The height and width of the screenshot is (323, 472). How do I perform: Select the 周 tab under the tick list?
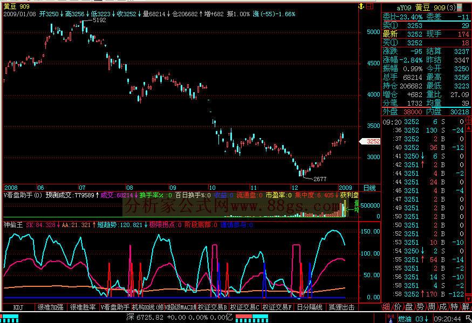click(x=432, y=307)
